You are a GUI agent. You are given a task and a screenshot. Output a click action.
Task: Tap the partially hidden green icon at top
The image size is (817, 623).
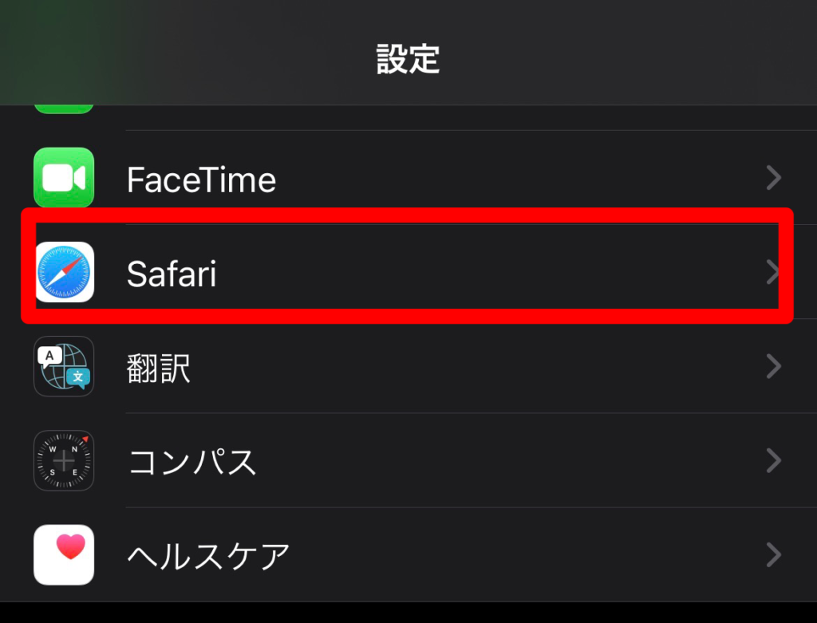click(x=64, y=108)
